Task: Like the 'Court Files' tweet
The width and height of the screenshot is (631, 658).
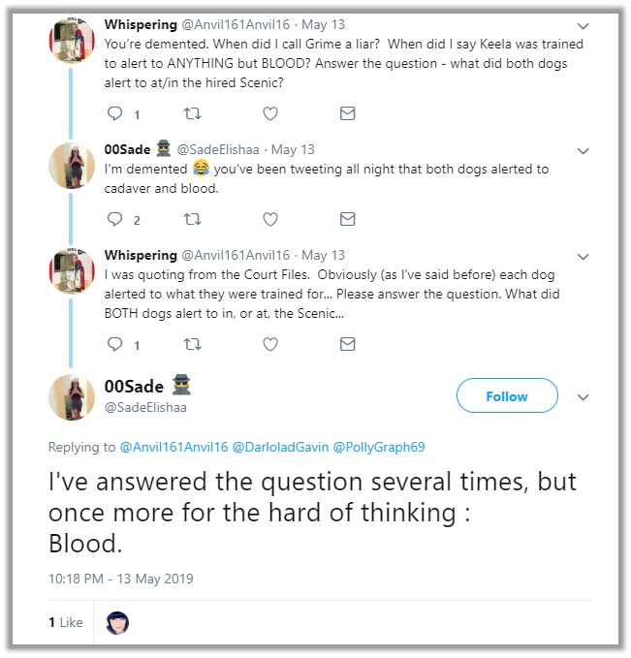Action: pyautogui.click(x=270, y=344)
